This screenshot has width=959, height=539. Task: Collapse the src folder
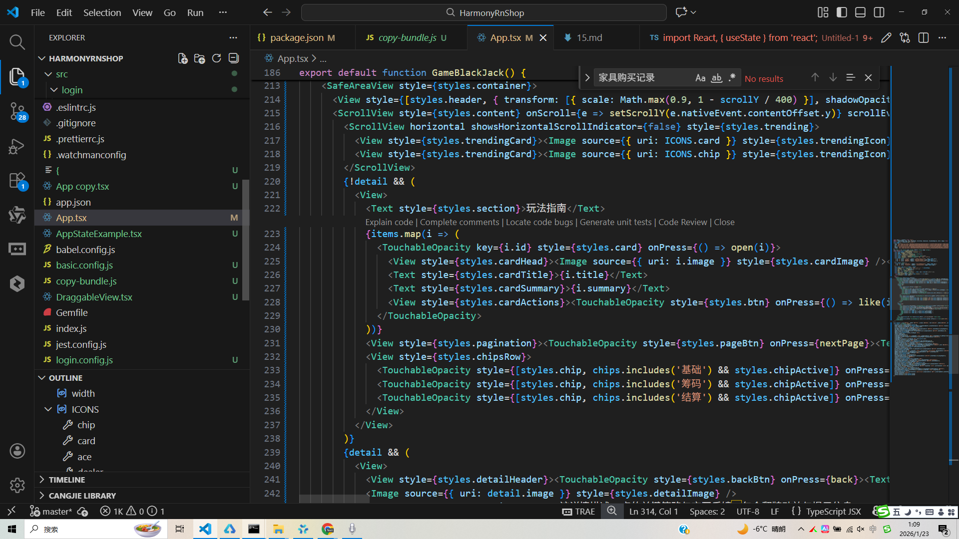pos(48,74)
